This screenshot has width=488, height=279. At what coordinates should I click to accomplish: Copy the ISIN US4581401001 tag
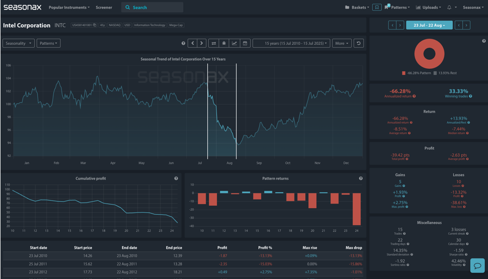click(x=84, y=25)
